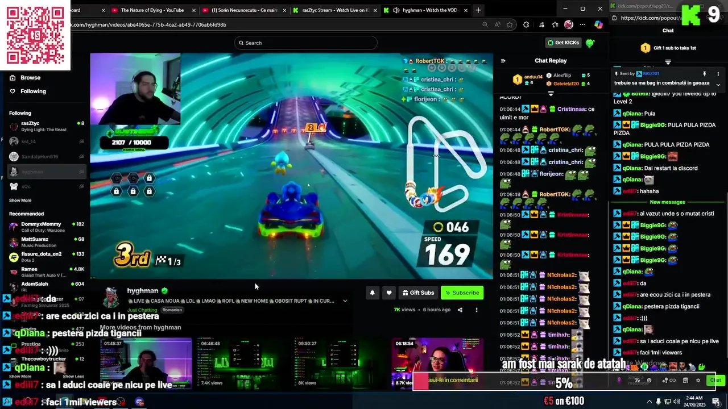Image resolution: width=728 pixels, height=409 pixels.
Task: Open the browser zoom magnifier in address bar
Action: click(485, 24)
